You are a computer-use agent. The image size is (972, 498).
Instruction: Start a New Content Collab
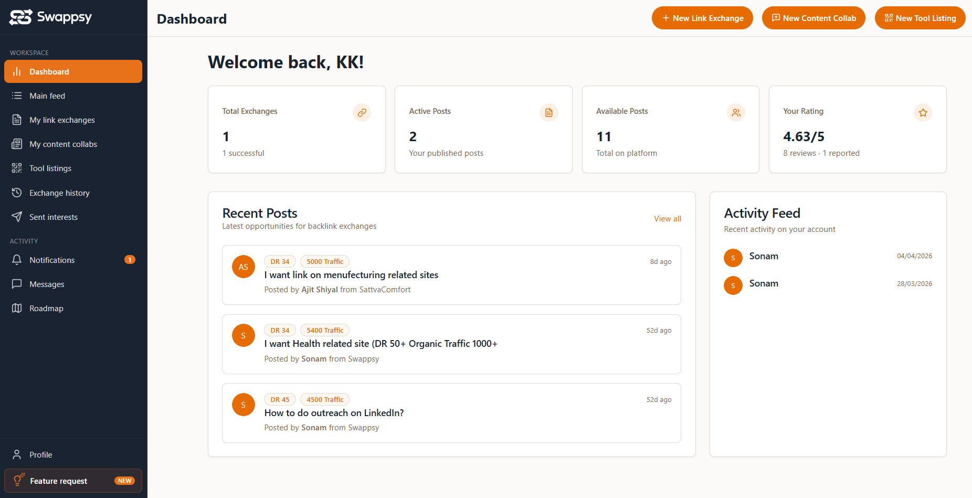(813, 18)
